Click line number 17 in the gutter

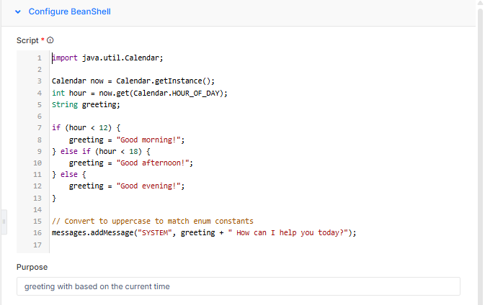point(37,245)
